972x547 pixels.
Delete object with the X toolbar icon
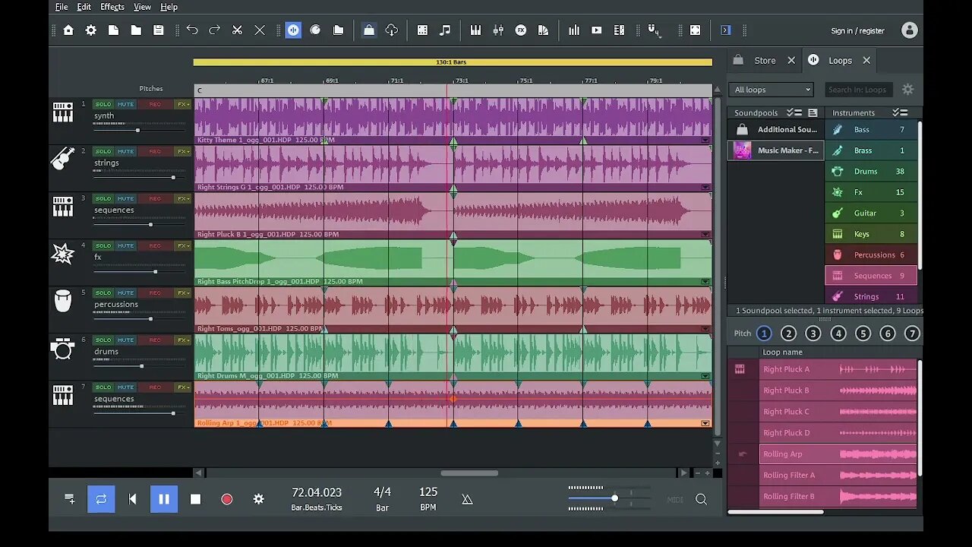(x=260, y=30)
